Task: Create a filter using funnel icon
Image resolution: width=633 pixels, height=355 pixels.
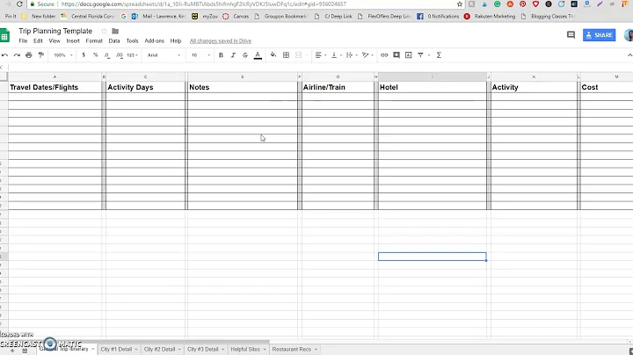Action: click(x=420, y=54)
